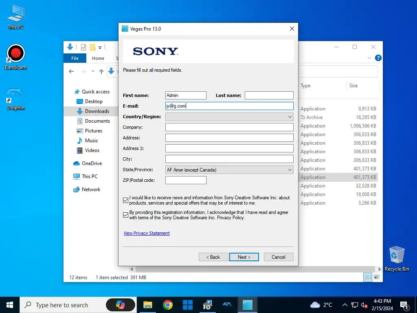The width and height of the screenshot is (417, 313).
Task: Switch Explorer to details view
Action: point(368,277)
